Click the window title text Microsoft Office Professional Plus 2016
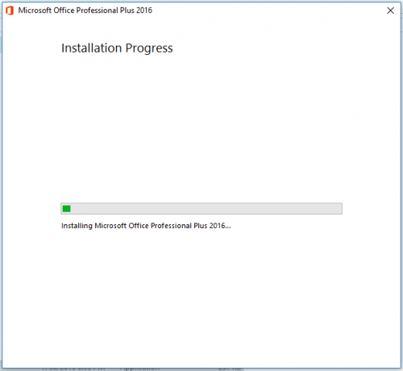The image size is (403, 371). (x=85, y=10)
